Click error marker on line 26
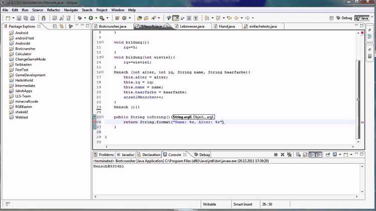Image resolution: width=376 pixels, height=211 pixels. [x=95, y=122]
